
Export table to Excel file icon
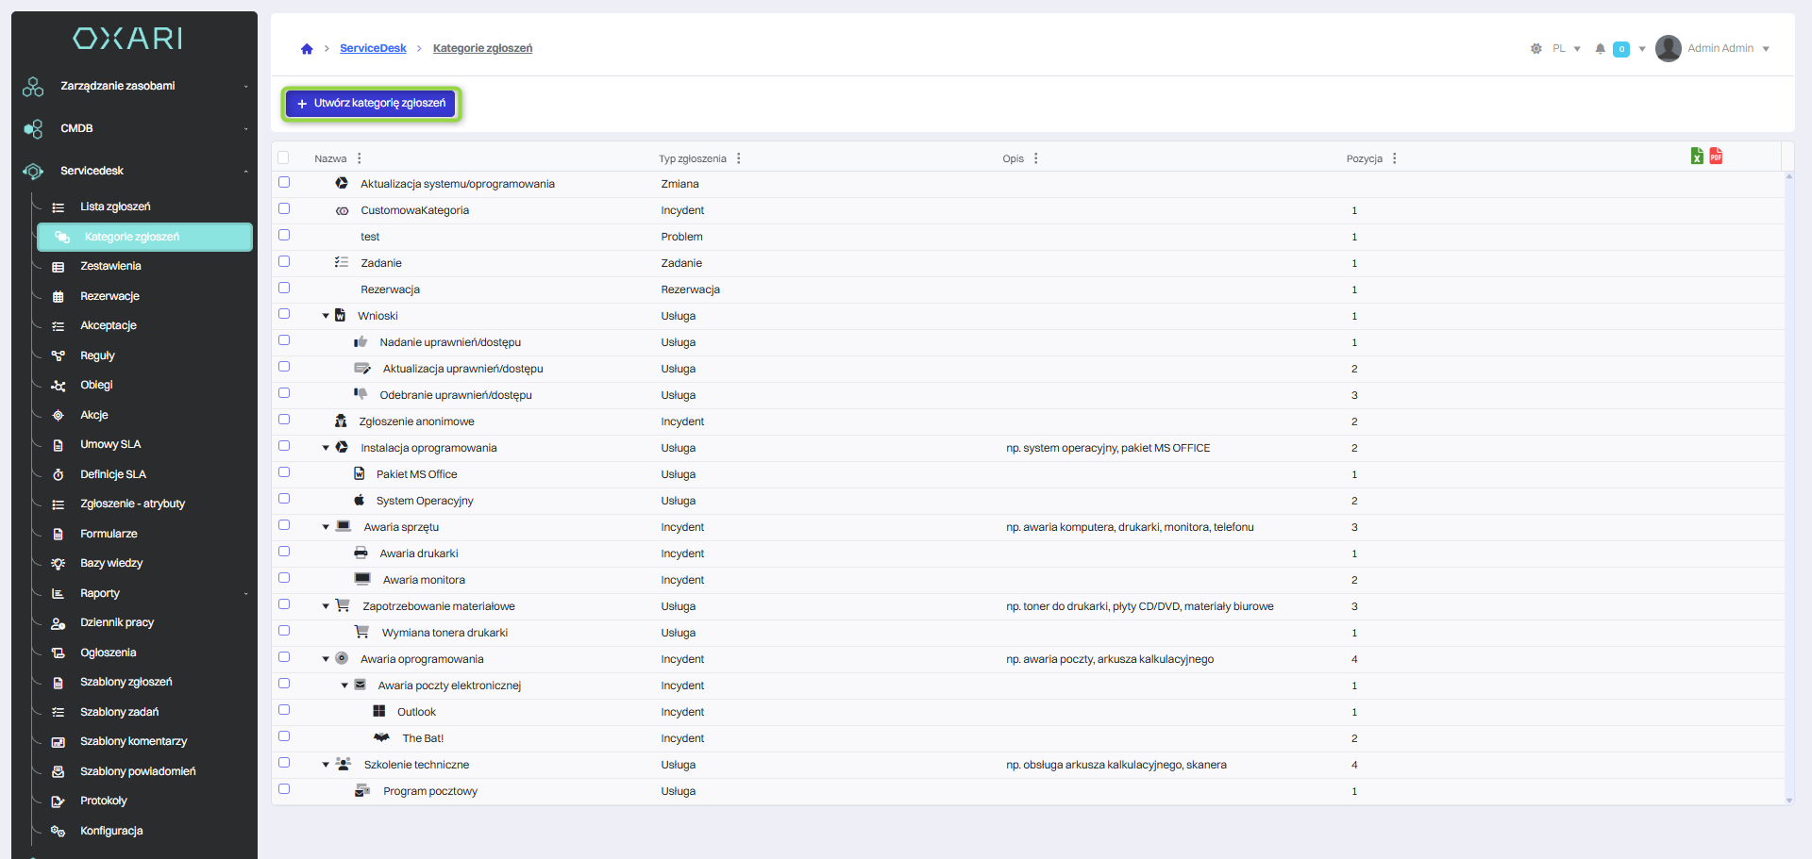(1697, 157)
